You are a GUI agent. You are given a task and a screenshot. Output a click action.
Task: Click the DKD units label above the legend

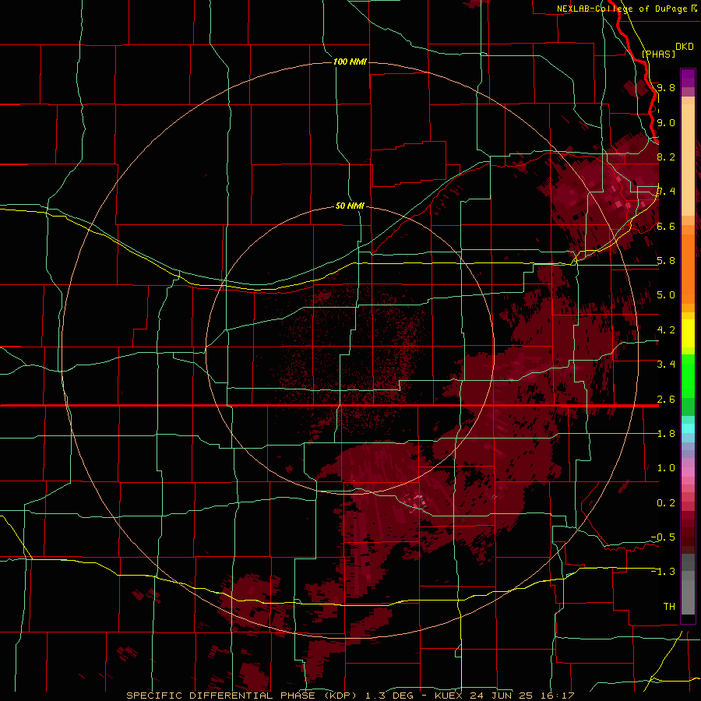point(685,47)
